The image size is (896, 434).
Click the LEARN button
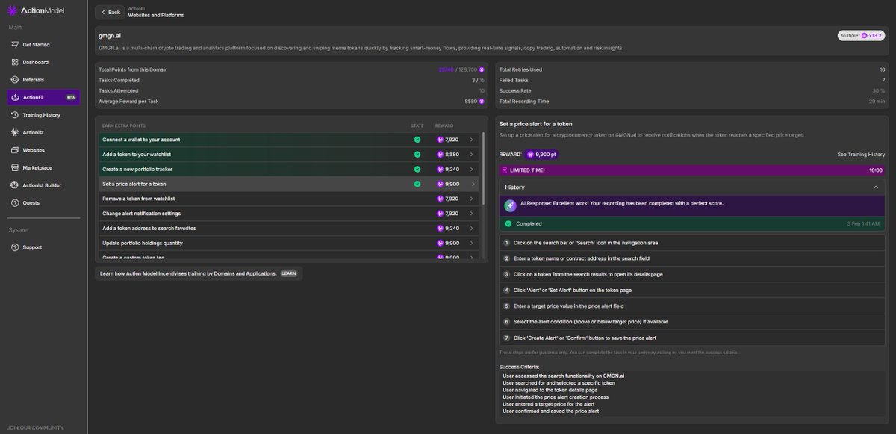pyautogui.click(x=289, y=274)
